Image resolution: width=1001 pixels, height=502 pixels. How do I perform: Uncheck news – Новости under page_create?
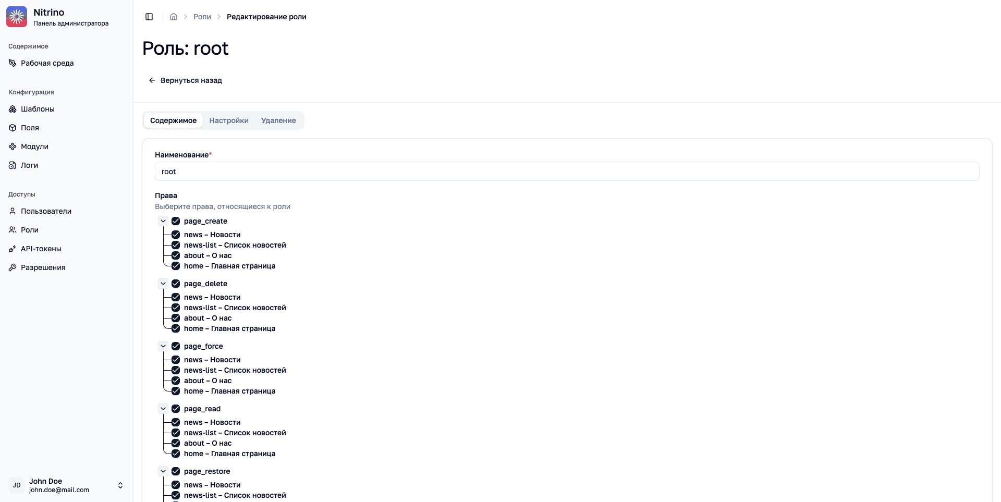pyautogui.click(x=176, y=235)
